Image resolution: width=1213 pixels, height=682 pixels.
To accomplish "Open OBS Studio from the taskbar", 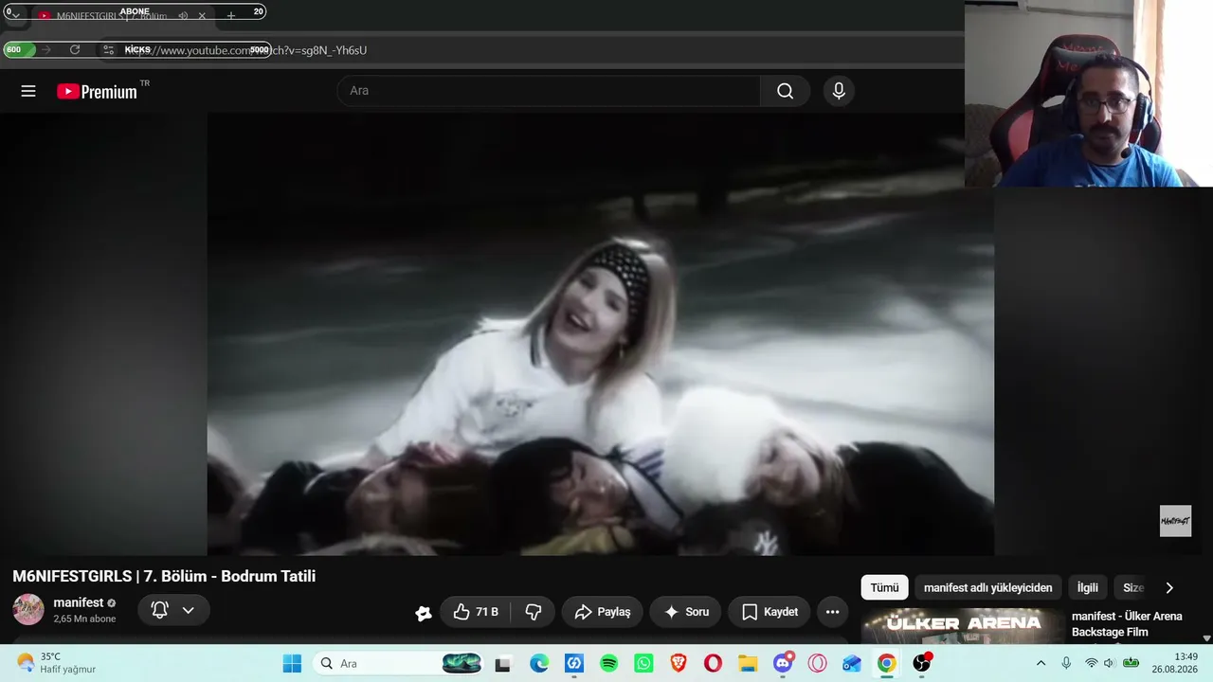I will click(921, 664).
